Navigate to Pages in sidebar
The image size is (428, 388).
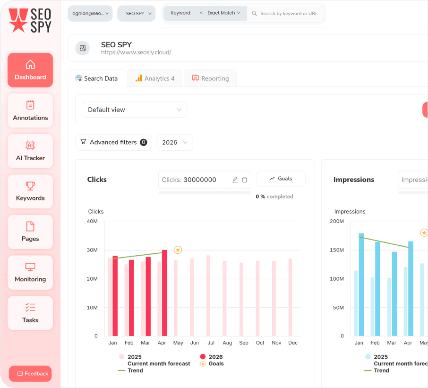tap(30, 232)
